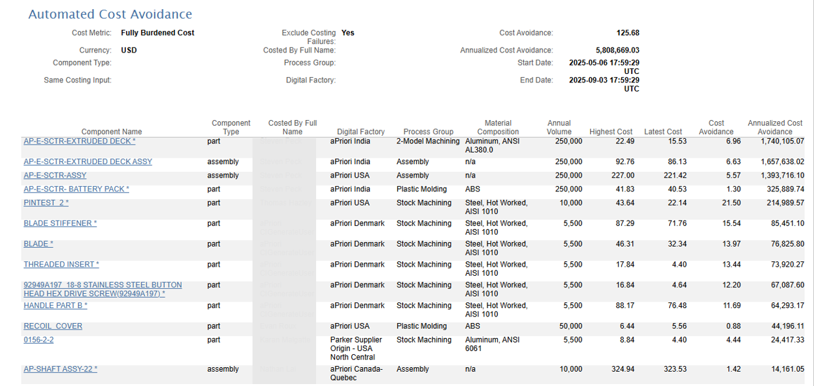Click the HANDLE PART B link
Viewport: 814px width, 386px height.
point(55,306)
